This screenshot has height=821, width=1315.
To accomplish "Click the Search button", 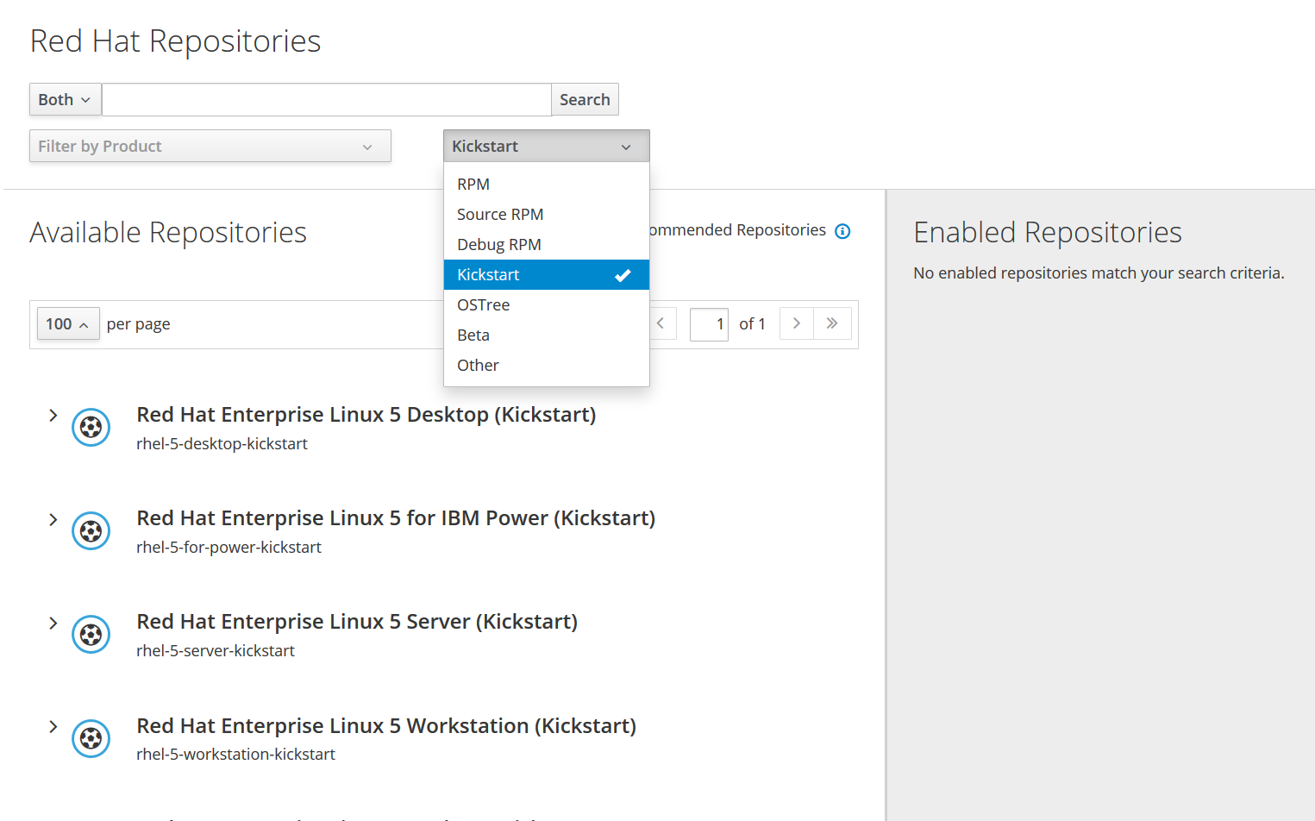I will pos(585,99).
